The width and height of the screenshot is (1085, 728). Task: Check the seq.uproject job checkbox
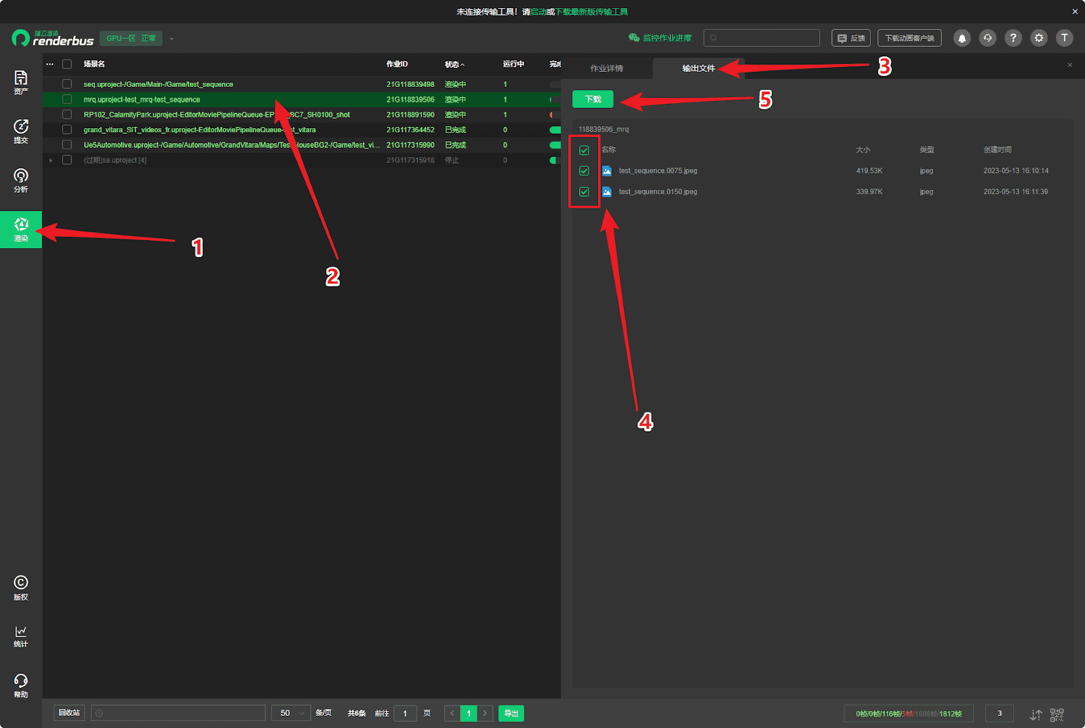(67, 84)
